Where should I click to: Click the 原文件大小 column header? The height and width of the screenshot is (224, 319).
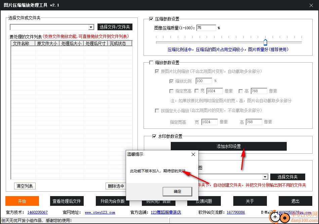[x=47, y=43]
